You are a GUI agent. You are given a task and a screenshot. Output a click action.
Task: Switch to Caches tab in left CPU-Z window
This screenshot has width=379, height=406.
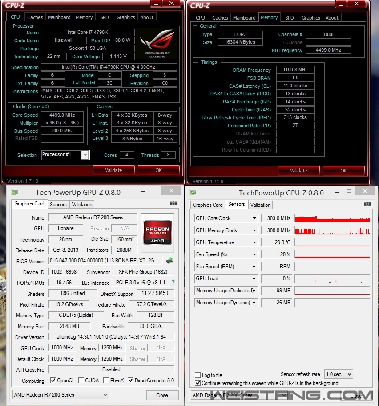click(x=35, y=17)
